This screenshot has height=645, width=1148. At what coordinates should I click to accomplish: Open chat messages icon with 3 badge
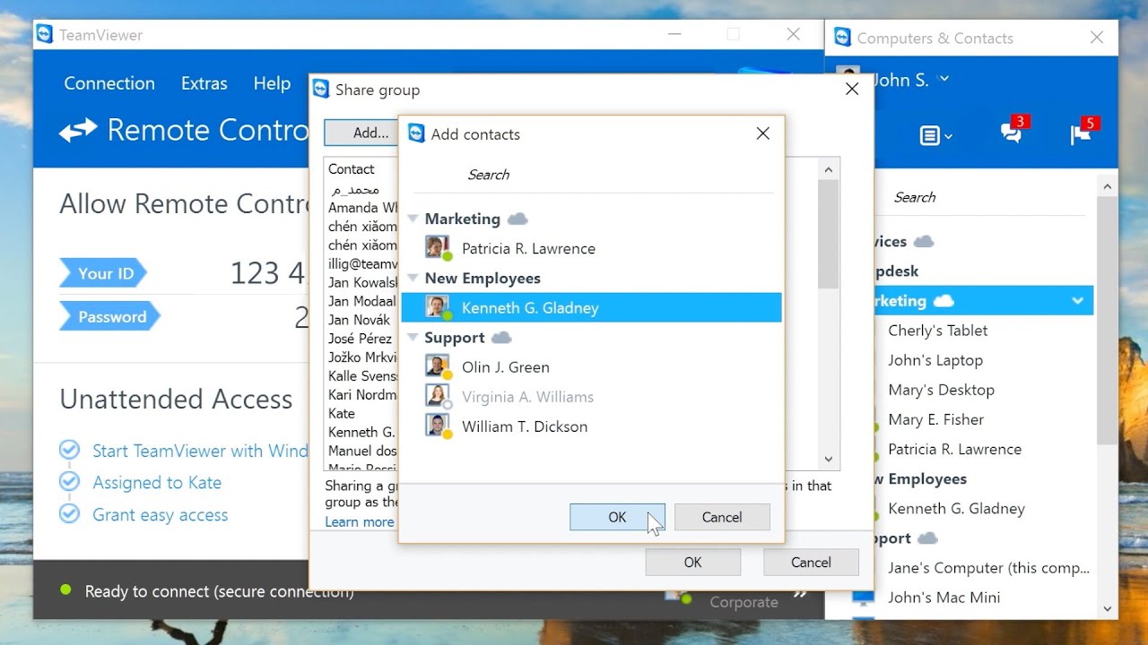pyautogui.click(x=1013, y=131)
